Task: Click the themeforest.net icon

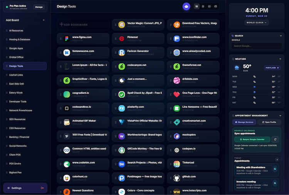Action: [x=176, y=66]
